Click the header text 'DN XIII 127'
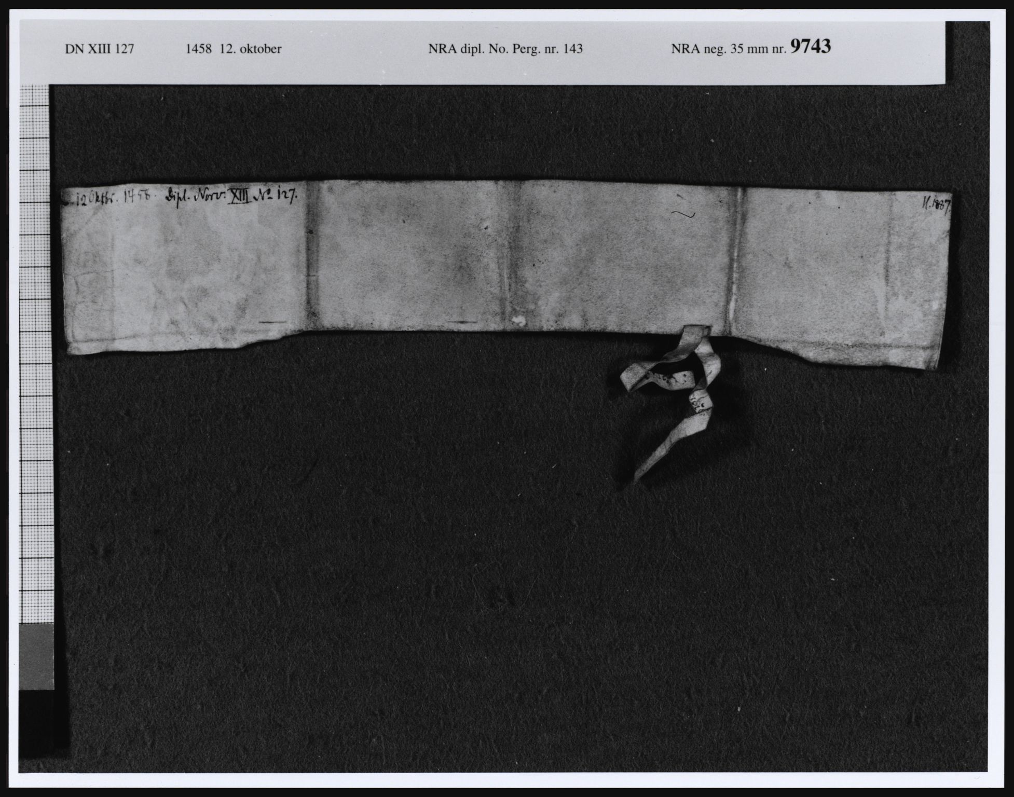 click(x=100, y=49)
